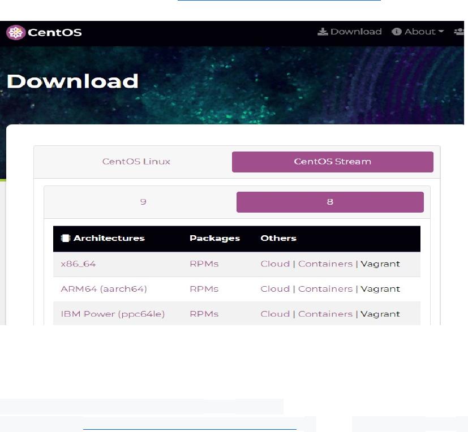
Task: Click the community people icon in navbar
Action: (x=459, y=32)
